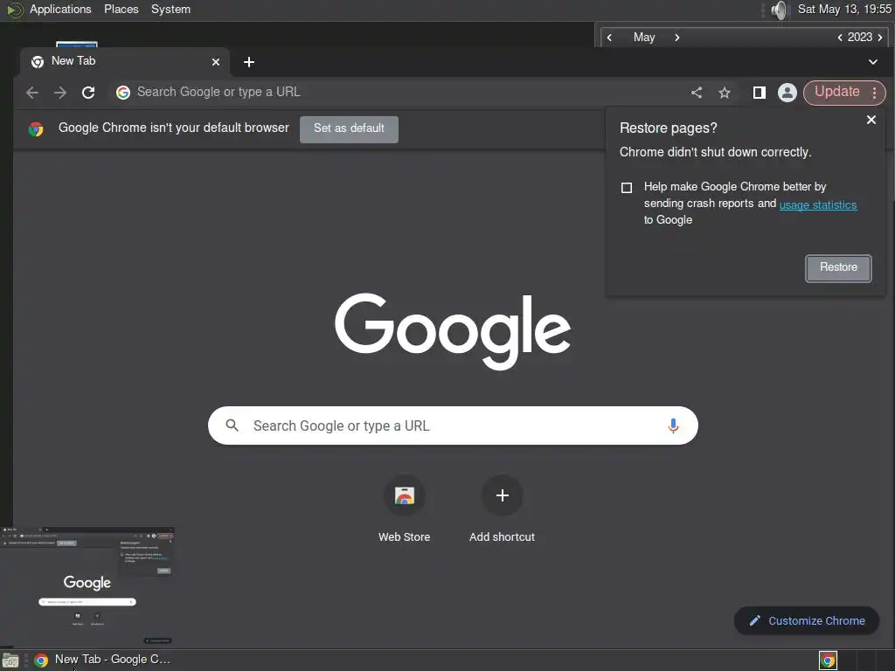Screen dimensions: 895x671
Task: Click Set as default button
Action: tap(349, 129)
